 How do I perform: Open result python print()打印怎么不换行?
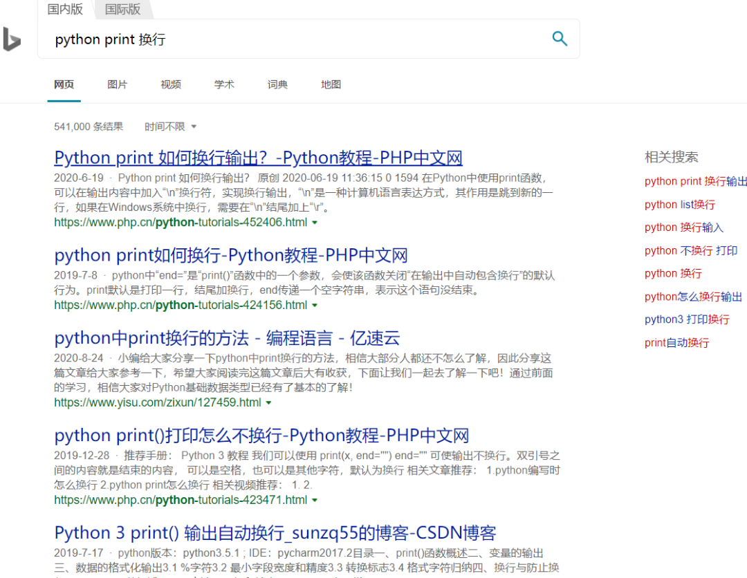(x=261, y=435)
